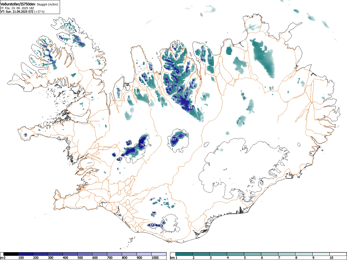Click the 7 tick label on km legend
The height and width of the screenshot is (260, 347).
279,258
